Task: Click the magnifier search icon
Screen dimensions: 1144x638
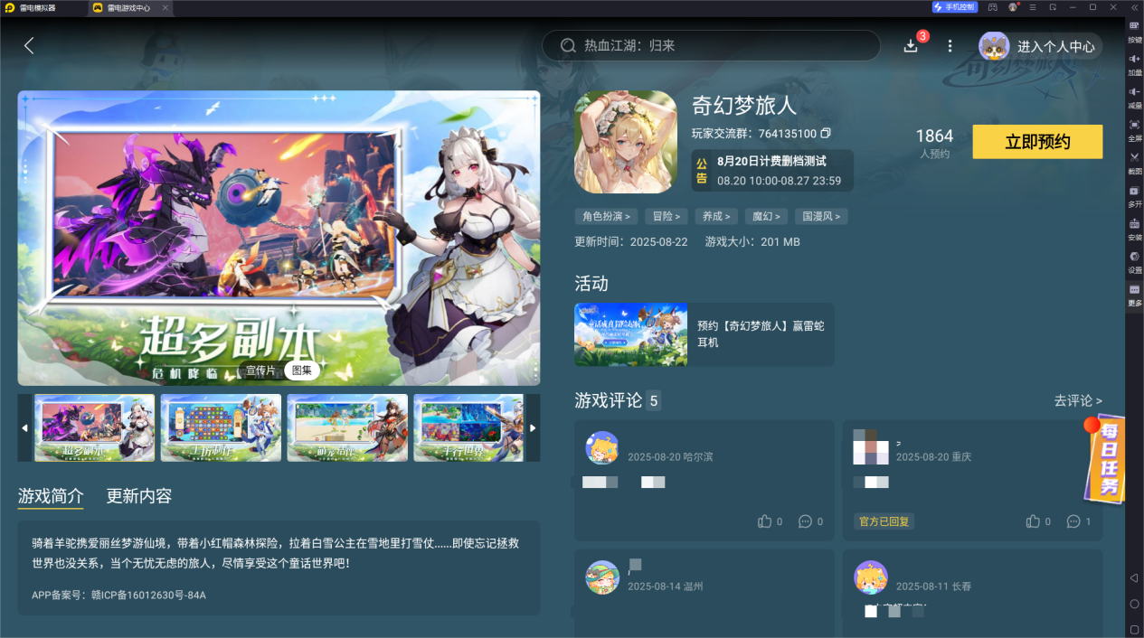Action: point(568,45)
